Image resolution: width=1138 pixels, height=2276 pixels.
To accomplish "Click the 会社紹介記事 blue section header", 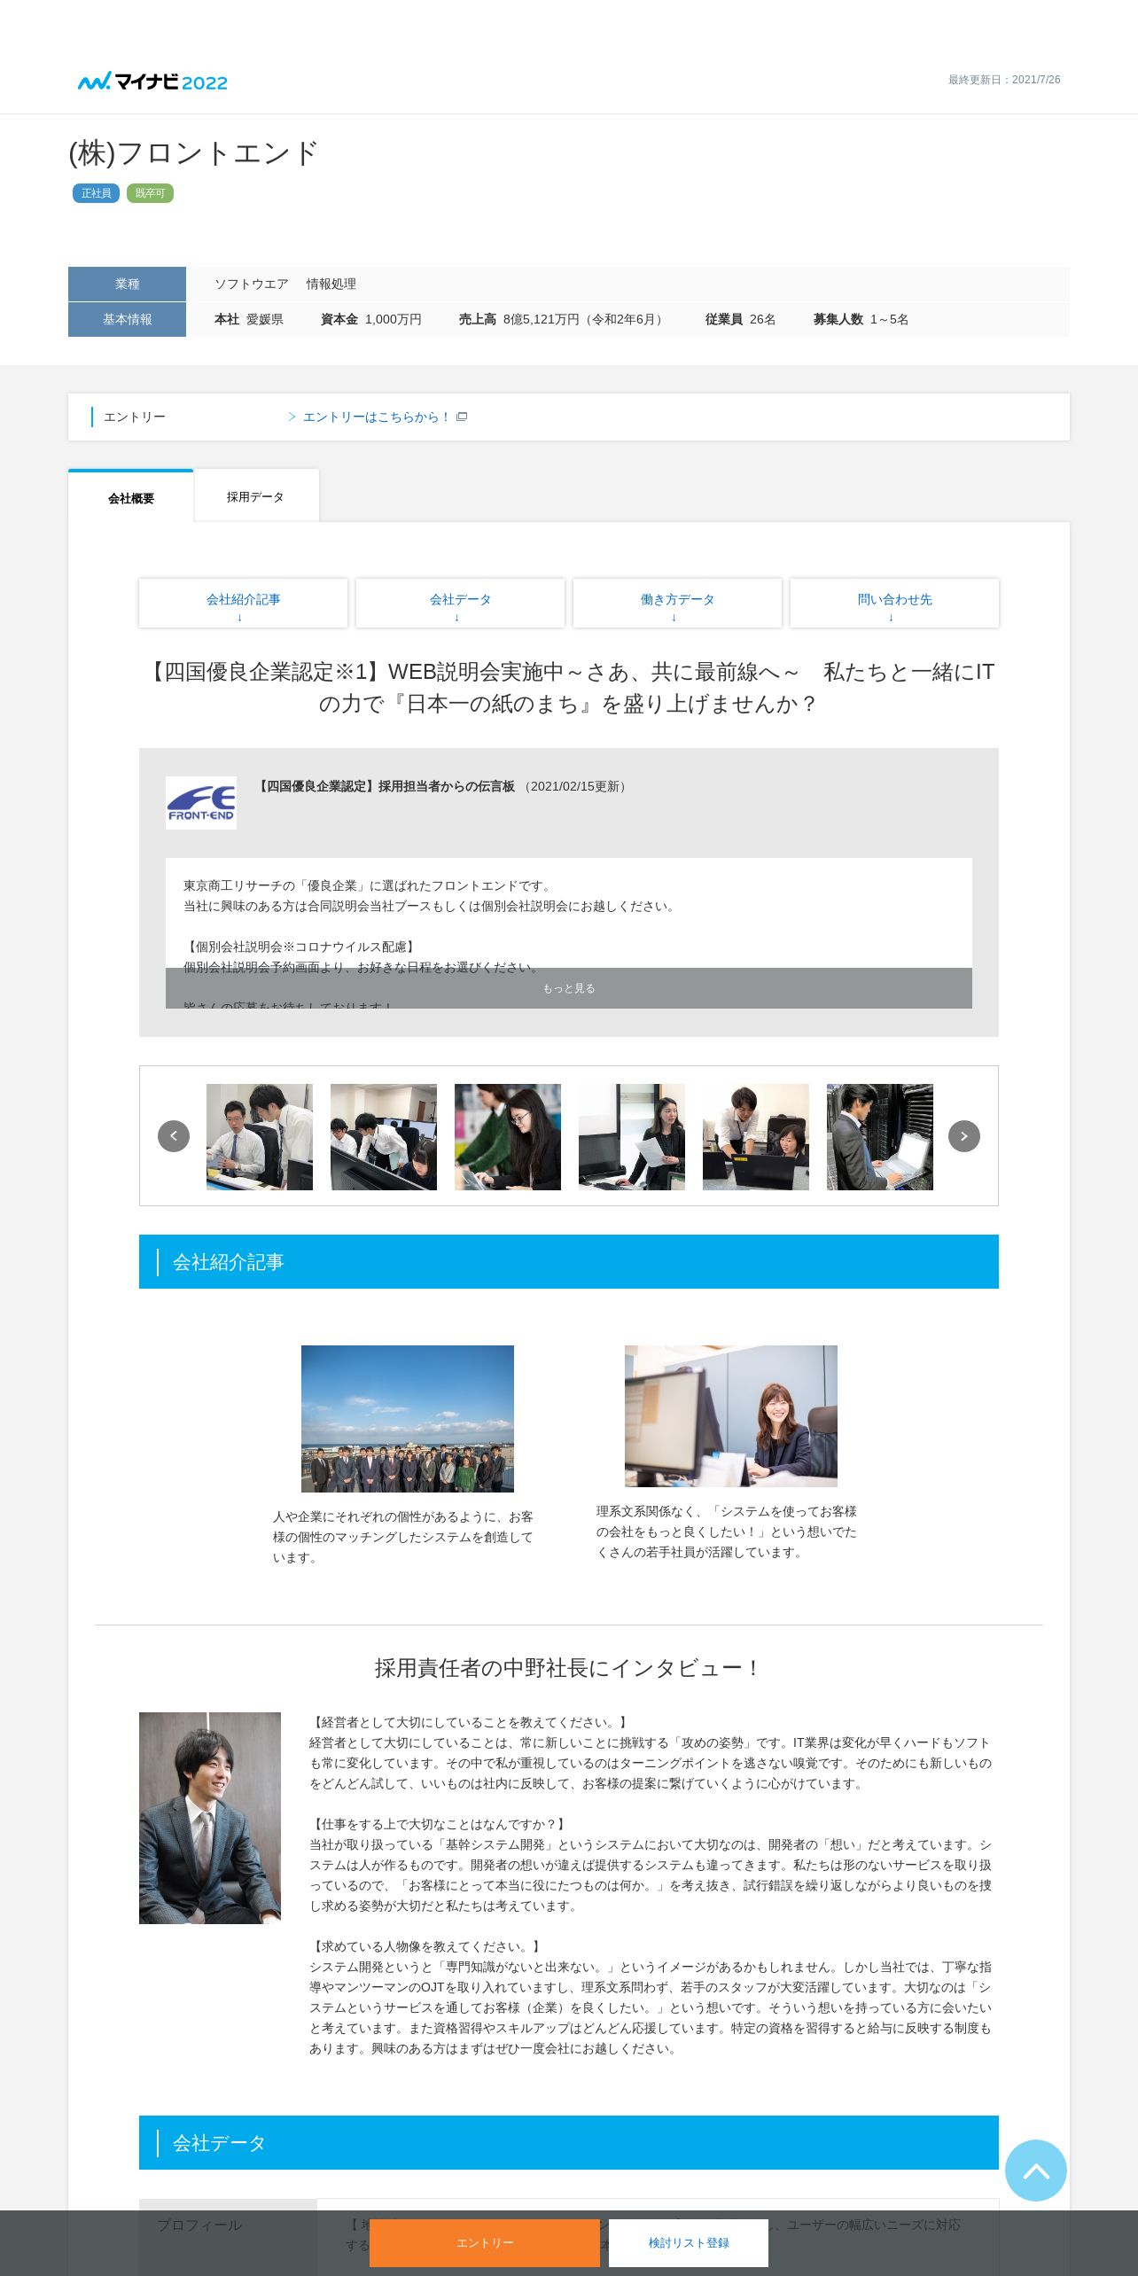I will 569,1261.
